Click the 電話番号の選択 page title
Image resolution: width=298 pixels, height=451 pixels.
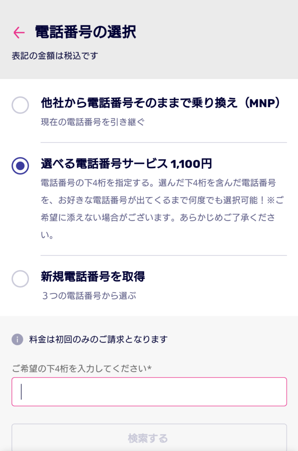(x=85, y=32)
